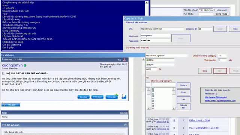Click the red-outlined button right of lower Stop
The image size is (240, 135).
click(220, 71)
